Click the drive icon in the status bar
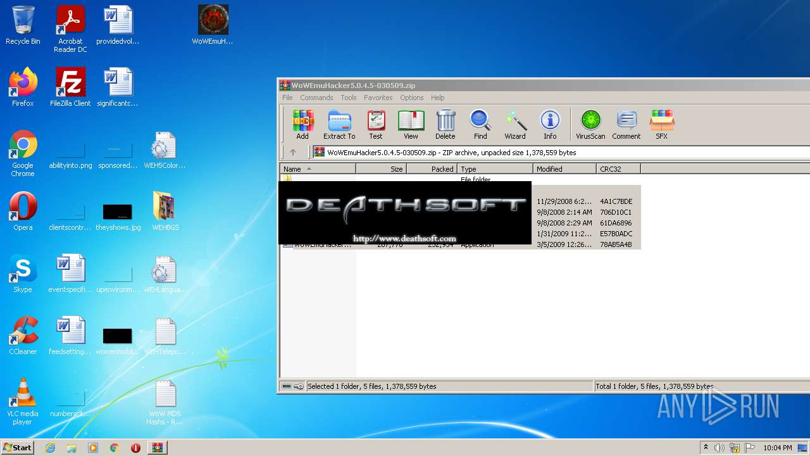Screen dimensions: 810x456 287,386
